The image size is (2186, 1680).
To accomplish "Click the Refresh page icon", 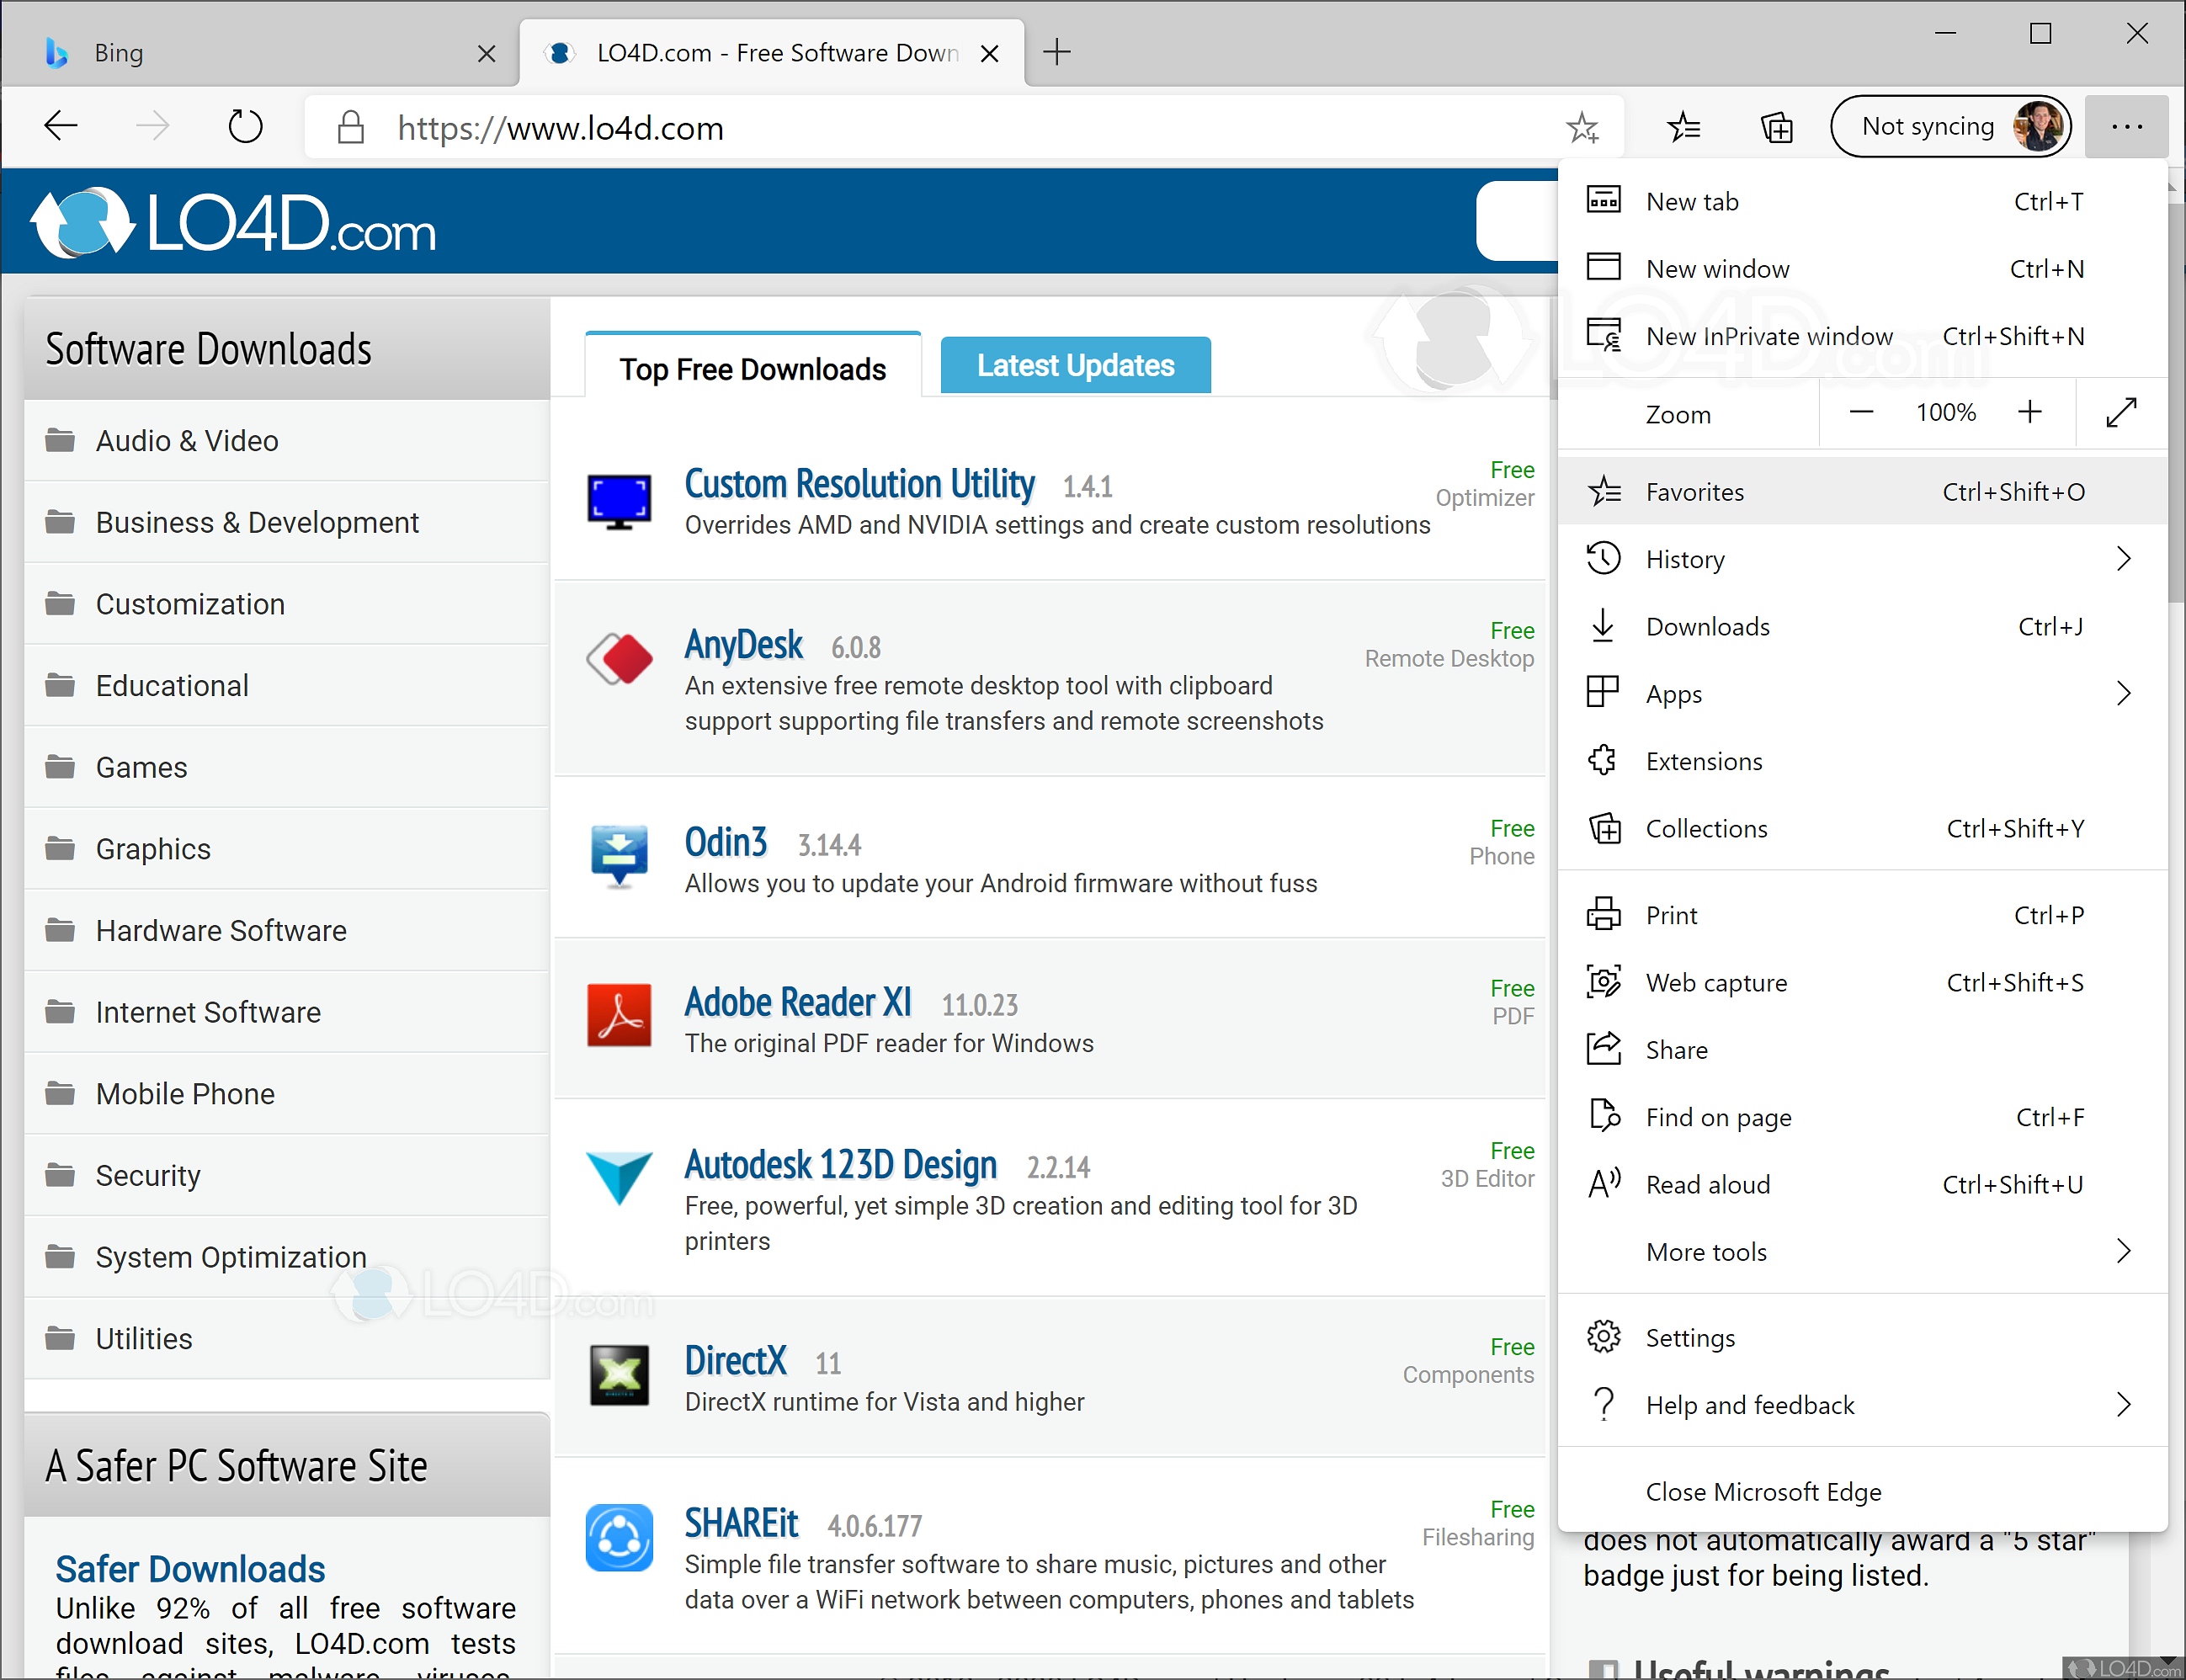I will [x=245, y=126].
